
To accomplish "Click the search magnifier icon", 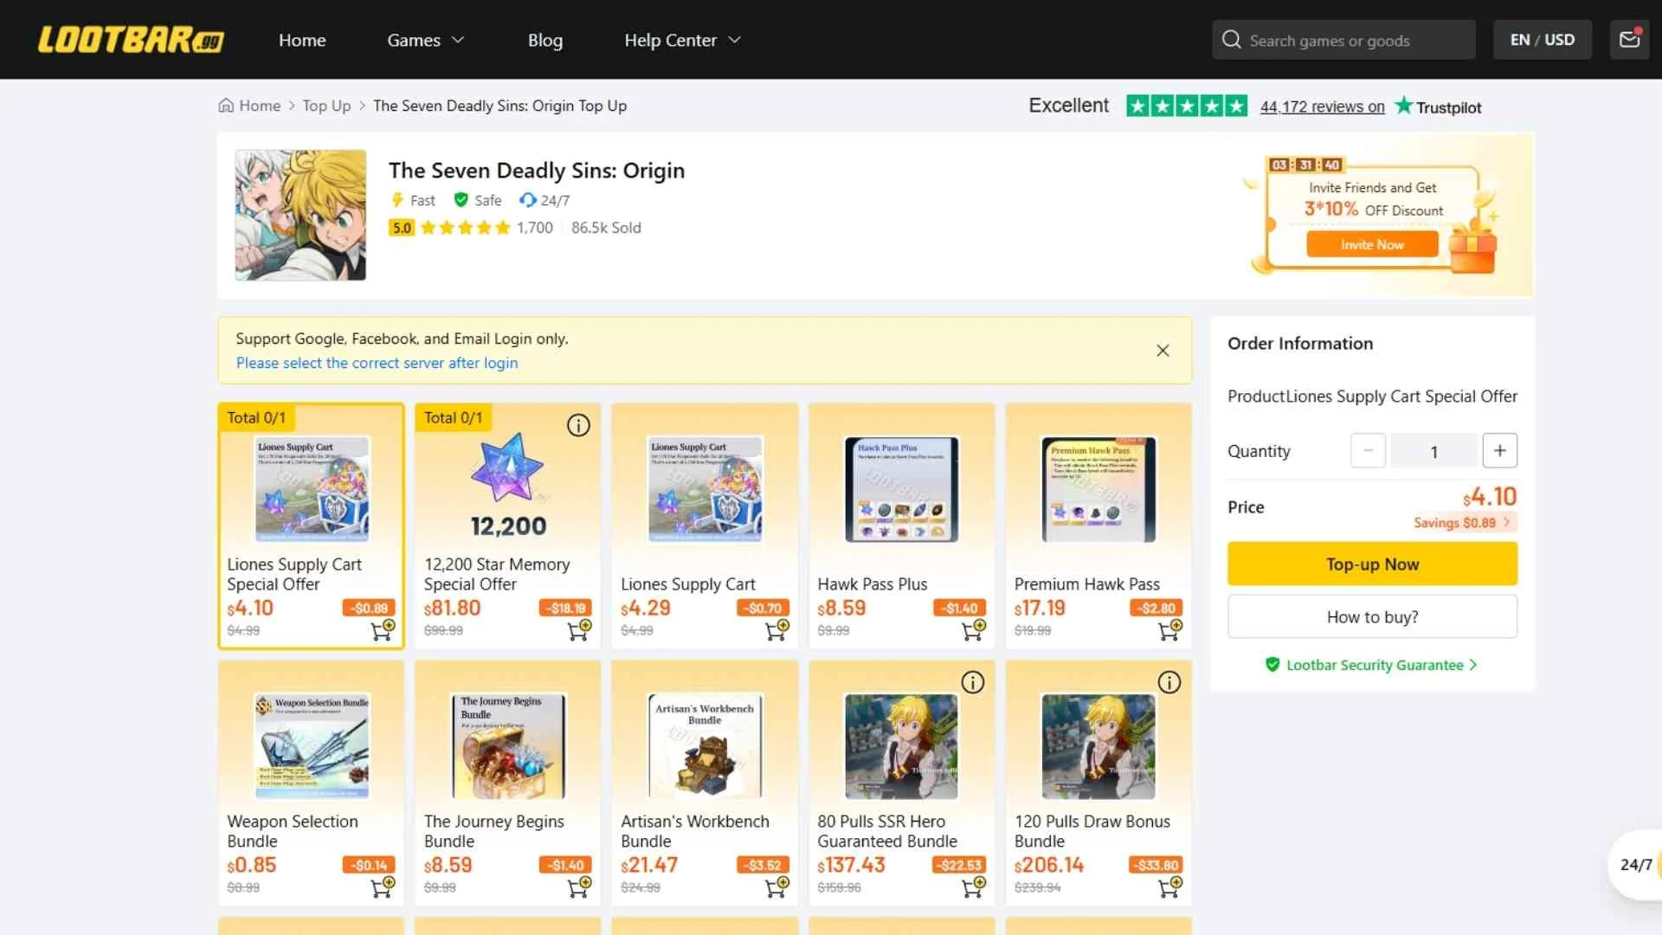I will pos(1231,40).
